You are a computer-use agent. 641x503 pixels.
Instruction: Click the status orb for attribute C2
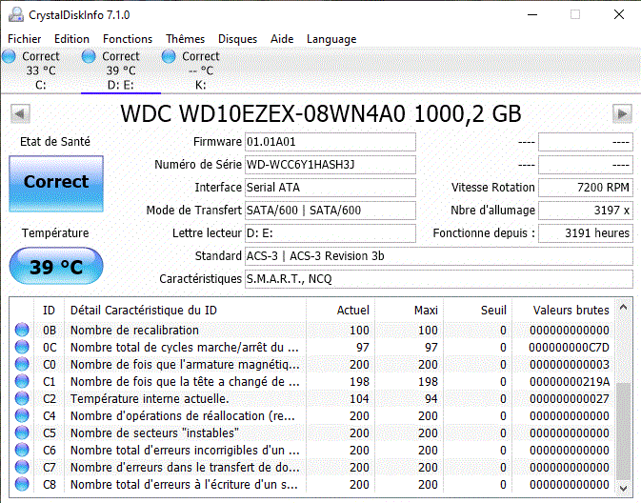click(x=22, y=398)
